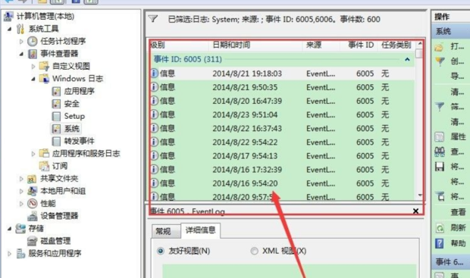Click the 系统 log icon

[56, 129]
